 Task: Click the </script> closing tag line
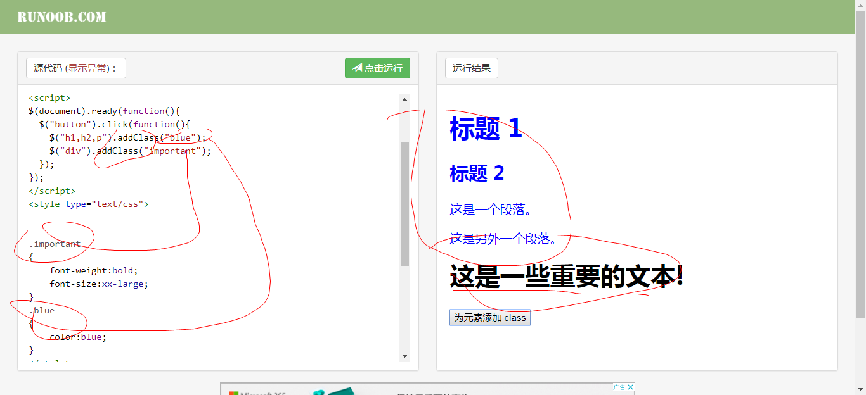pos(52,191)
